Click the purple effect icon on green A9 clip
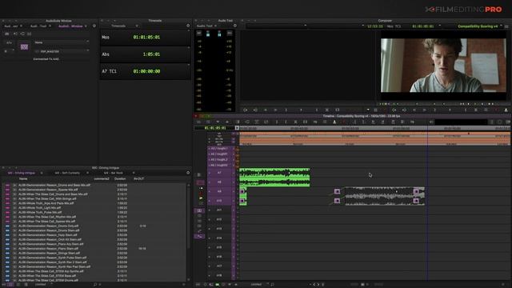 242,191
